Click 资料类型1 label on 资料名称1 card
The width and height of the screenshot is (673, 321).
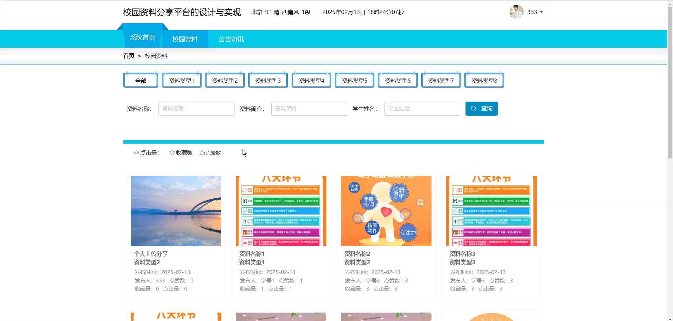click(252, 262)
